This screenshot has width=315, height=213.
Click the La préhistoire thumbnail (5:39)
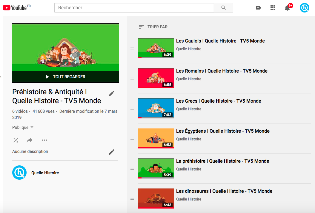(156, 168)
